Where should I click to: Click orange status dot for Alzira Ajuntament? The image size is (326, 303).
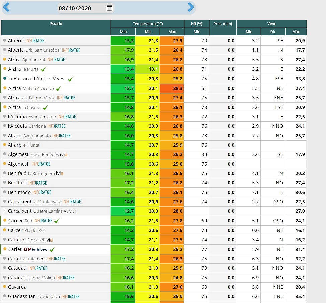[4, 59]
